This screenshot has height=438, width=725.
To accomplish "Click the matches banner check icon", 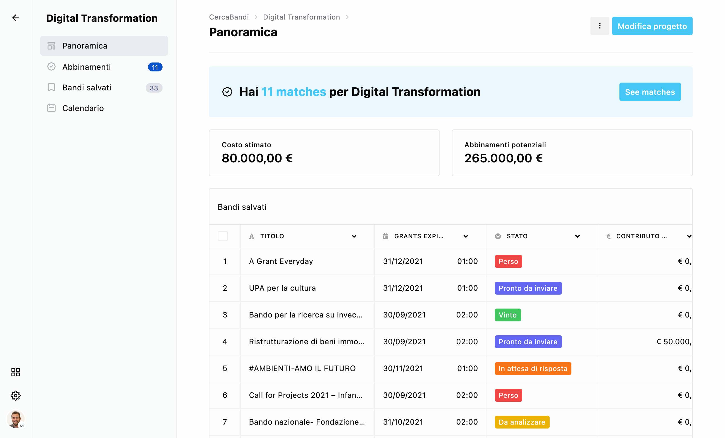I will coord(227,92).
